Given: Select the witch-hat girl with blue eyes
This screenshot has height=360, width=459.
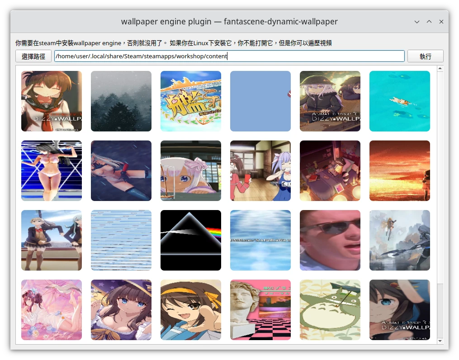Looking at the screenshot, I should pos(121,310).
